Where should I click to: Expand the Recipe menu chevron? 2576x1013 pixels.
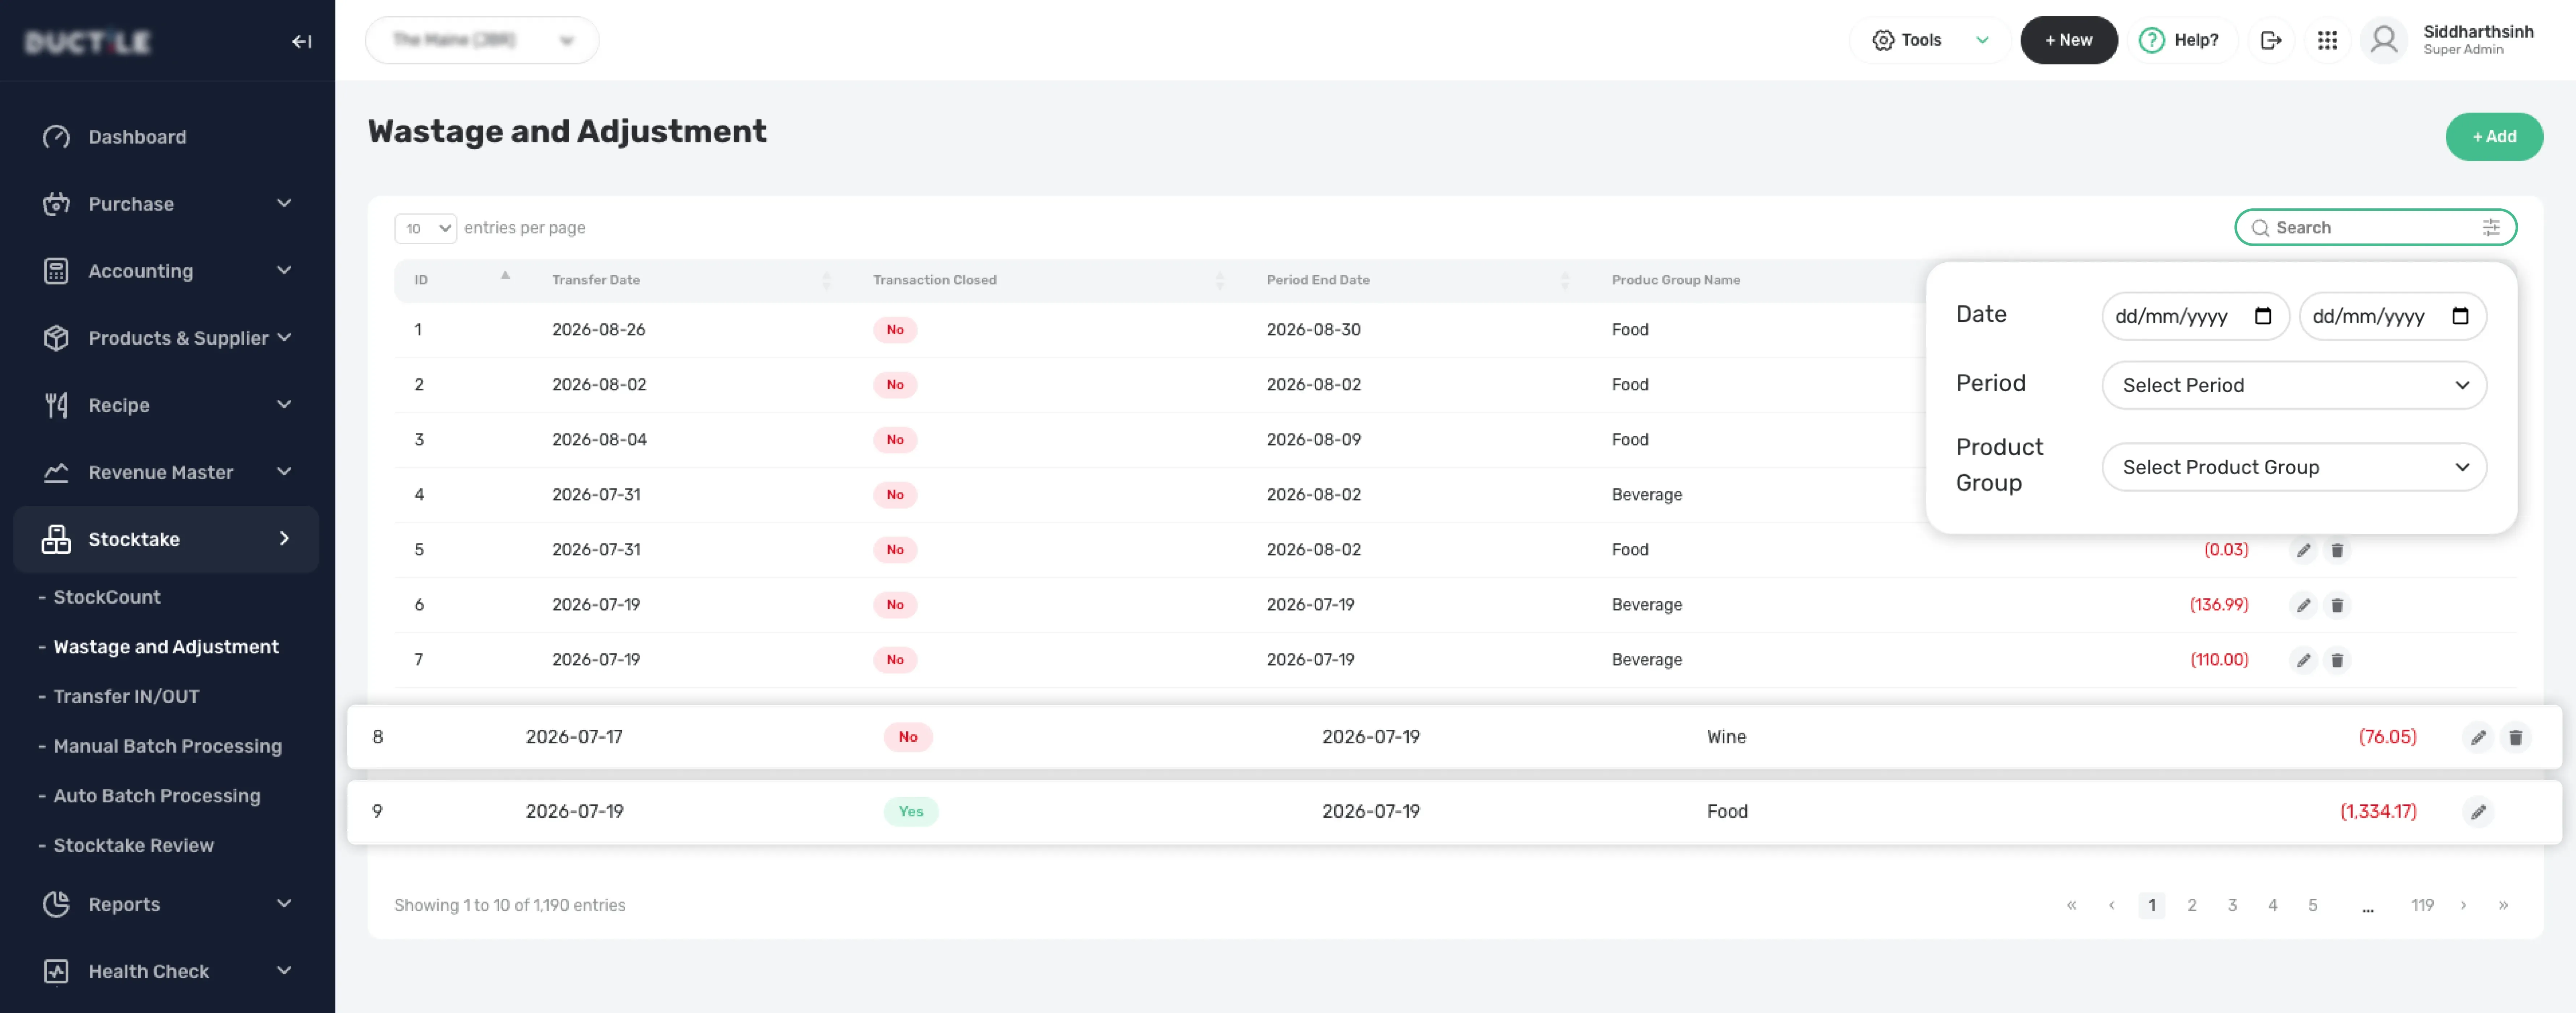[x=284, y=404]
